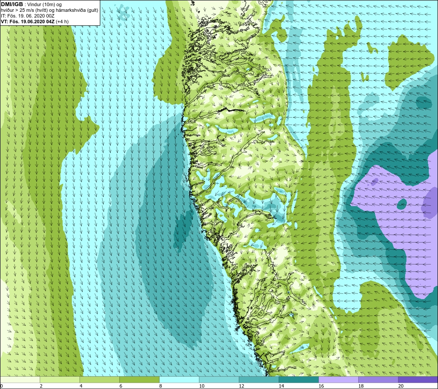Screen dimensions: 438x389
Task: Click the legend scale label '10'
Action: pos(201,386)
